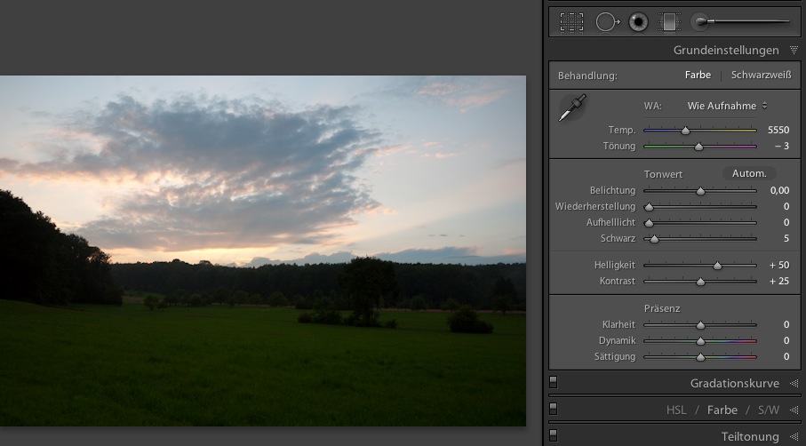Image resolution: width=806 pixels, height=446 pixels.
Task: Click the Temp. slider handle
Action: (685, 131)
